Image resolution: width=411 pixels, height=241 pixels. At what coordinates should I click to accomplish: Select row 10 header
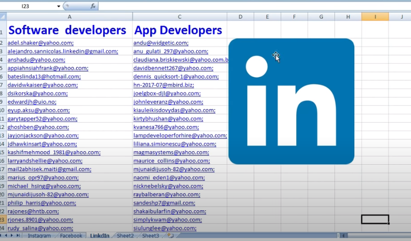pyautogui.click(x=3, y=110)
